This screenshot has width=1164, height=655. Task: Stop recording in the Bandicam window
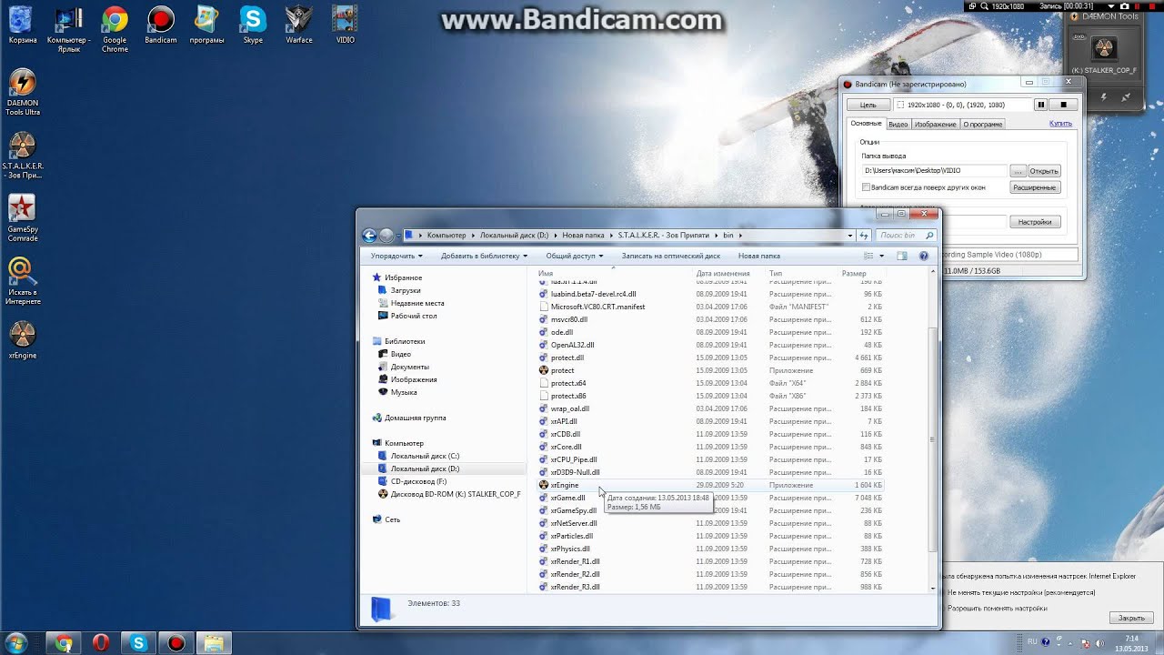[1063, 105]
